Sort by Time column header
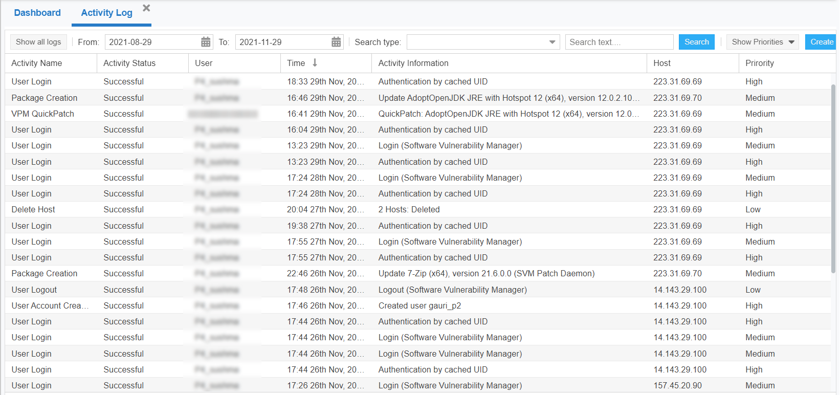Image resolution: width=840 pixels, height=395 pixels. pos(296,63)
